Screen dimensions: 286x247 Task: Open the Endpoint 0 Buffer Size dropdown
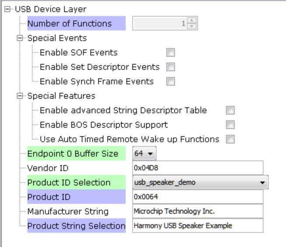[144, 153]
